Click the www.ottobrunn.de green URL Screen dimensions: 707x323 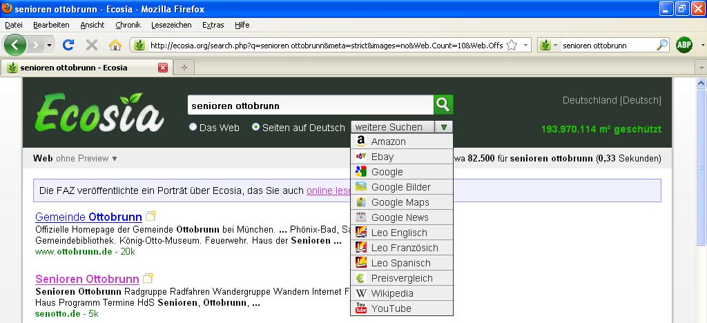click(x=73, y=251)
